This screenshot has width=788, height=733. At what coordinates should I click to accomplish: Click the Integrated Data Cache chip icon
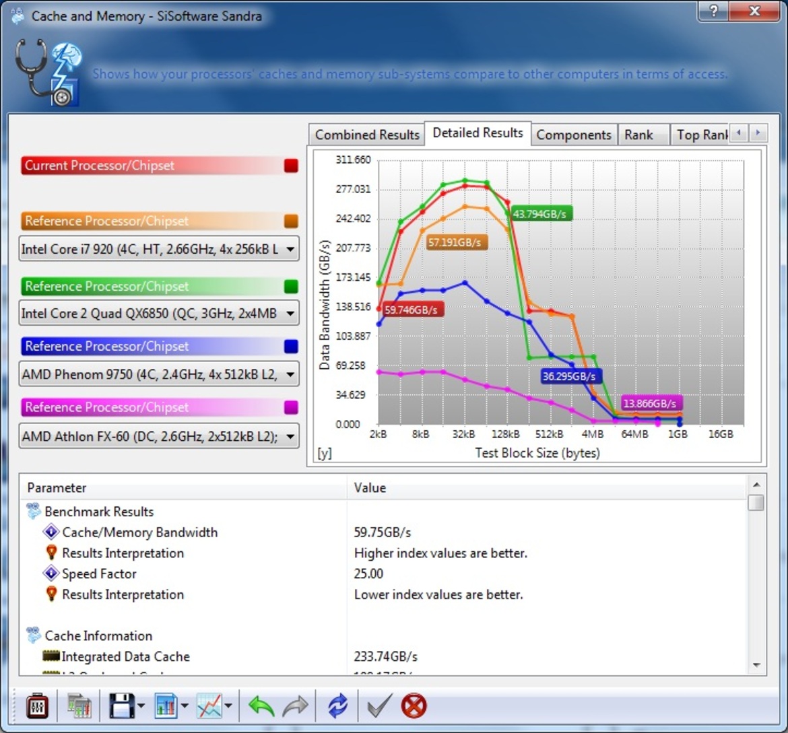point(51,656)
